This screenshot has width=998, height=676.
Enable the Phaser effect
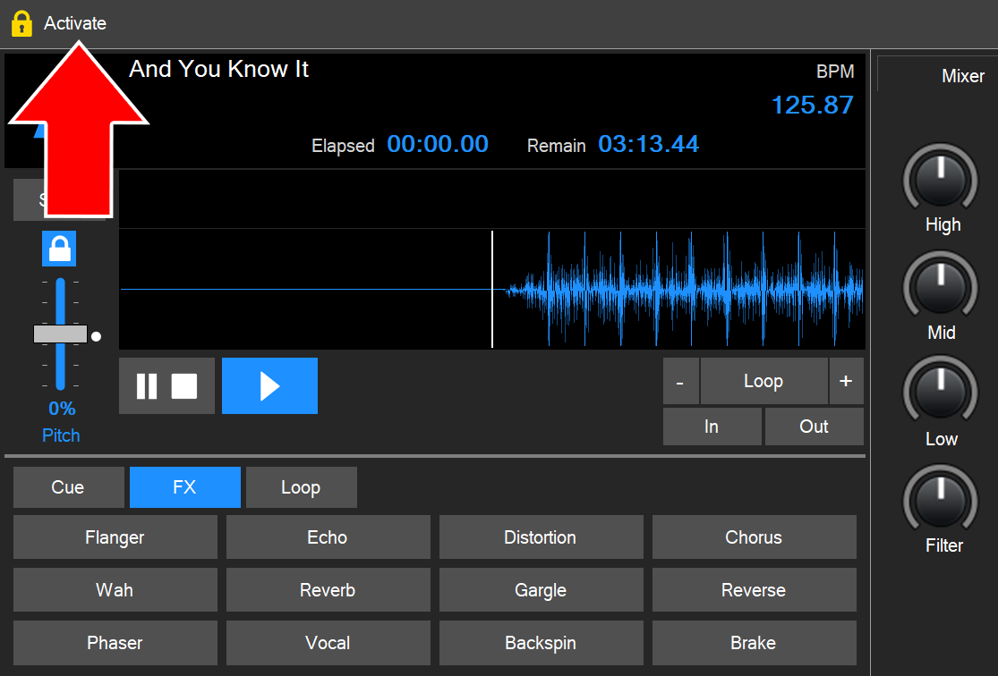pyautogui.click(x=115, y=643)
